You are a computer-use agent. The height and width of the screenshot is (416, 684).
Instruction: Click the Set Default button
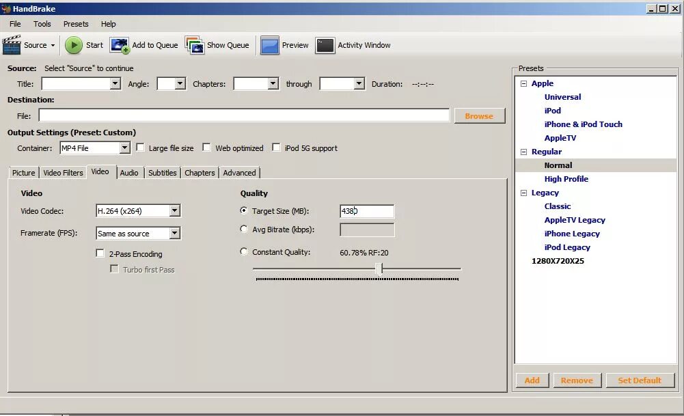point(640,380)
